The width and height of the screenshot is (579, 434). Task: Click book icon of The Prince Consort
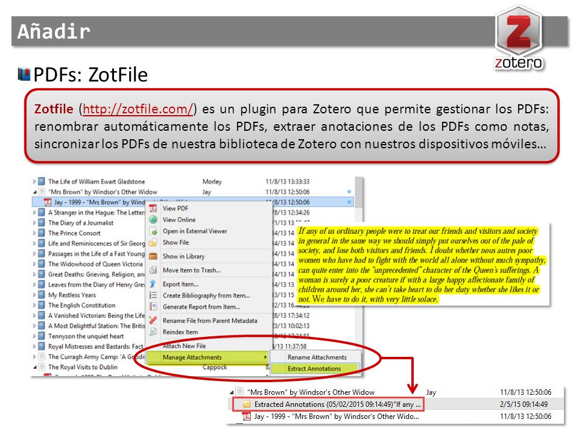tap(42, 233)
